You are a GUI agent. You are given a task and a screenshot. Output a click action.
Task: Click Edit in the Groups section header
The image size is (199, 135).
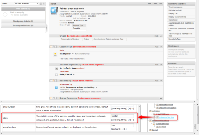point(157,36)
